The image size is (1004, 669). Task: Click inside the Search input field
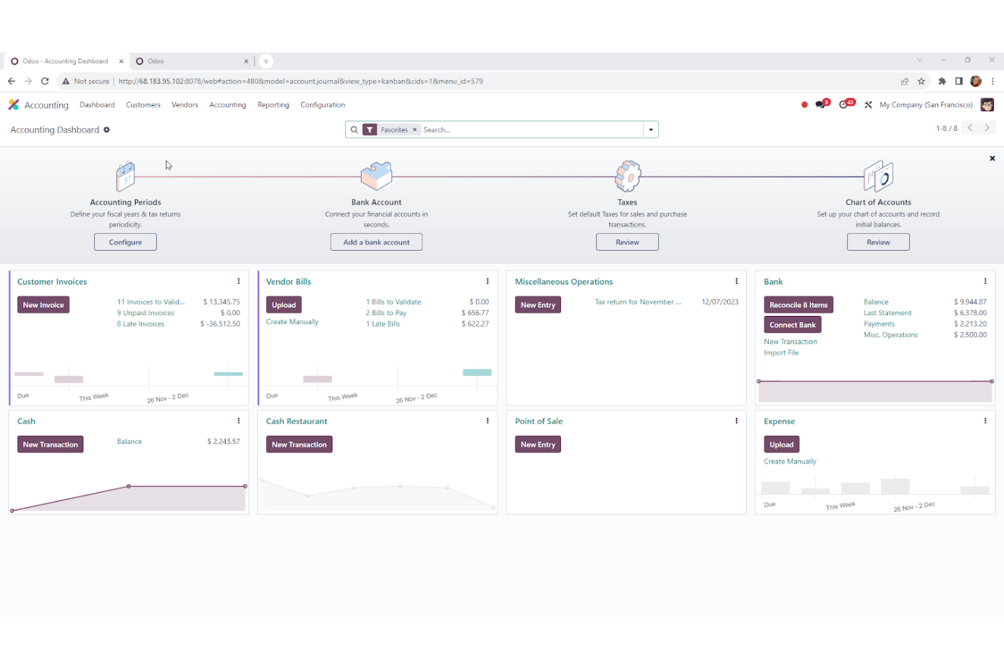[x=475, y=129]
